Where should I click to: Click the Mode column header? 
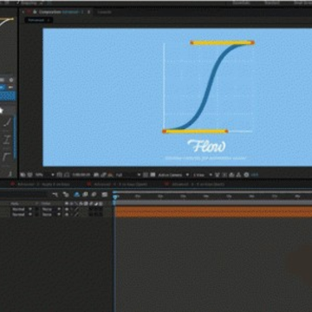(16, 204)
